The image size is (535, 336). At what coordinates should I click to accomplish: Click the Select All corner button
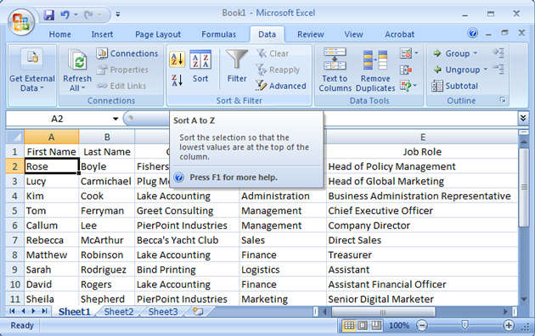(x=15, y=137)
